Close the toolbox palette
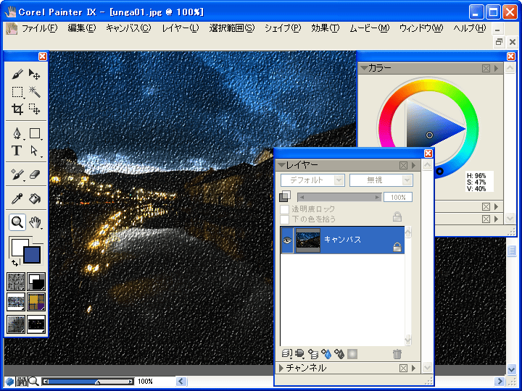Image resolution: width=522 pixels, height=391 pixels. click(43, 56)
